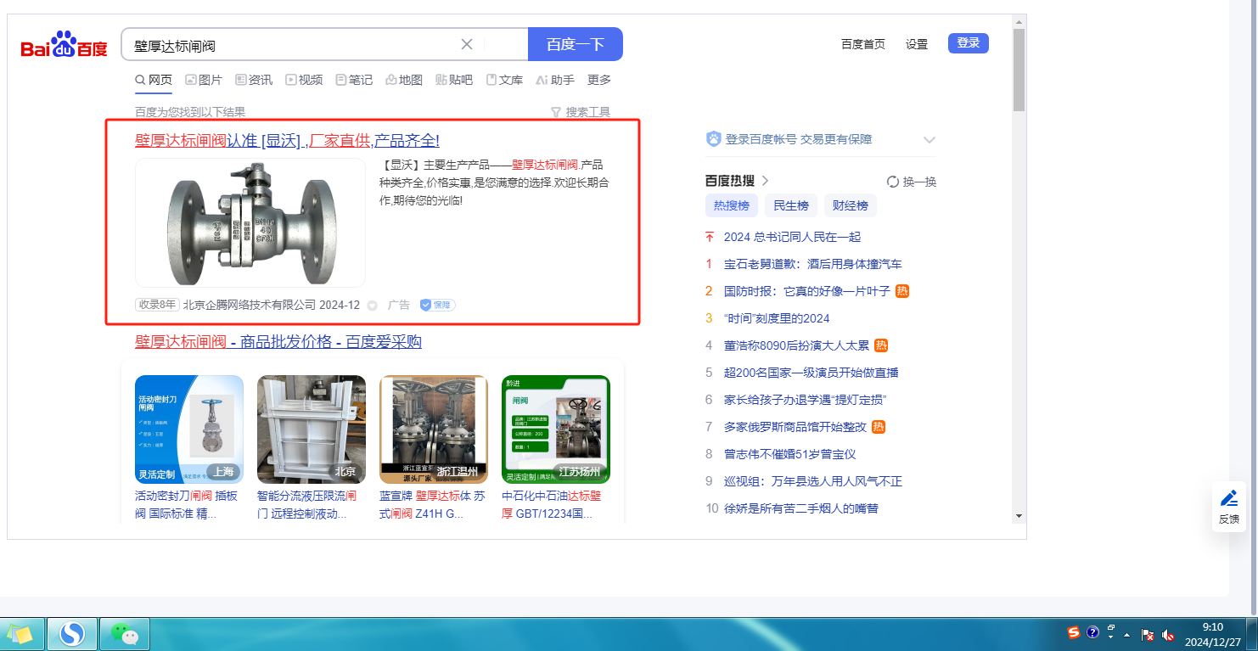Click the 保障 shield badge on the ad

pos(438,305)
